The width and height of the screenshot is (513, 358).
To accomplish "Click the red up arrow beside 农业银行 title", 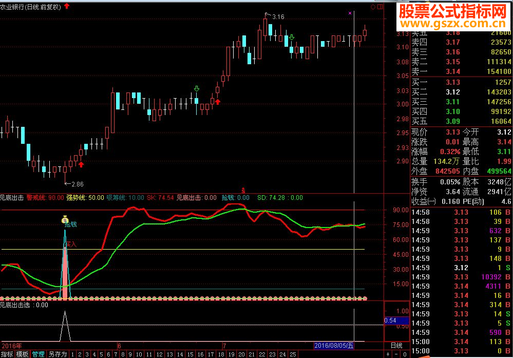I will 67,6.
